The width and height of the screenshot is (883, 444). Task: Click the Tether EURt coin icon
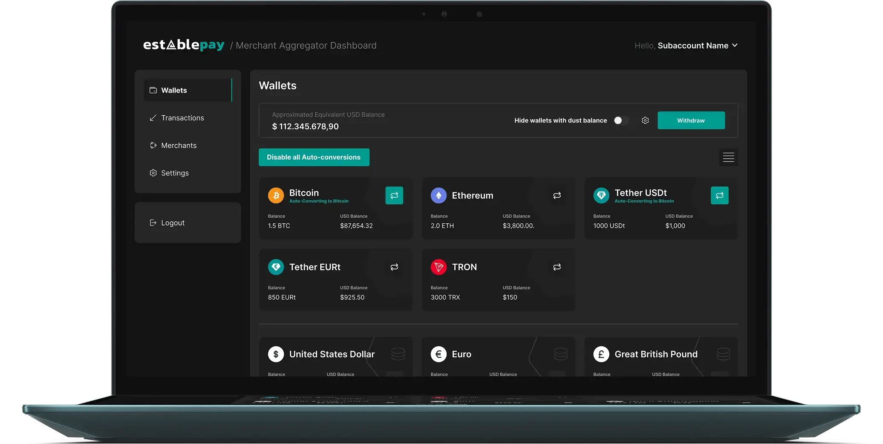tap(276, 267)
